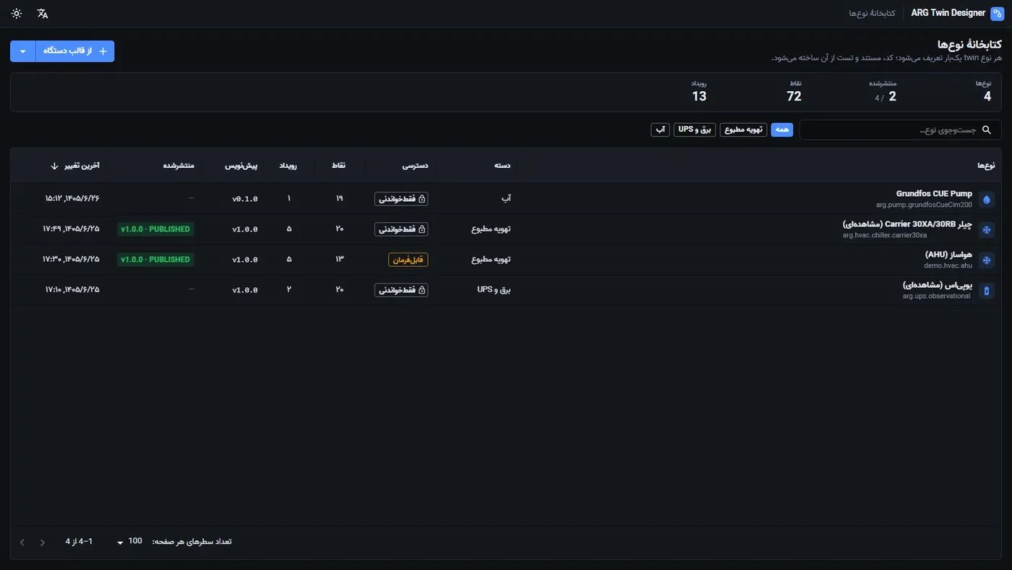1012x570 pixels.
Task: Click the plus icon in از قالب دستگاه button
Action: click(103, 51)
